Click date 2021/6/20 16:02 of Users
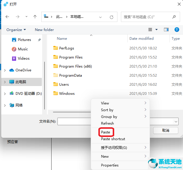The width and height of the screenshot is (183, 170). pyautogui.click(x=143, y=85)
